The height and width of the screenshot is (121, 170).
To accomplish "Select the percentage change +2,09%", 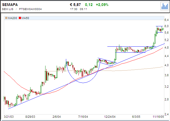I will tap(102, 5).
